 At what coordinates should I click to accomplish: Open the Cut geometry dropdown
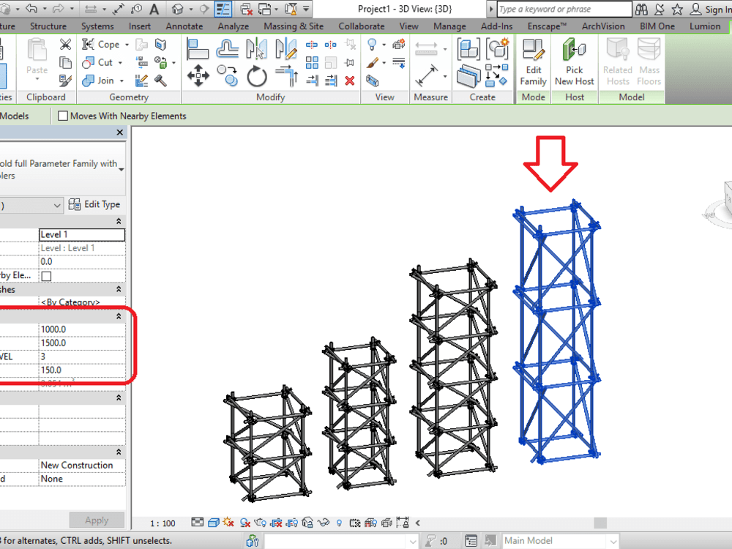120,62
